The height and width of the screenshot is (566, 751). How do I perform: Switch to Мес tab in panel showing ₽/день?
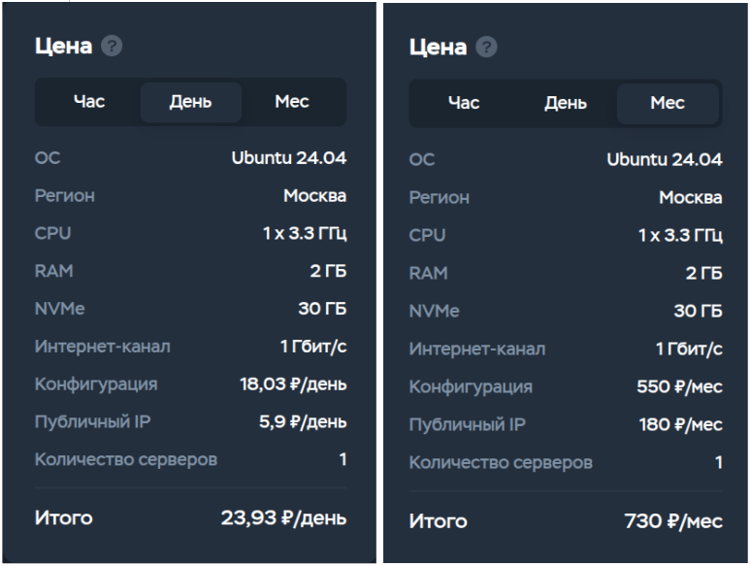coord(292,102)
